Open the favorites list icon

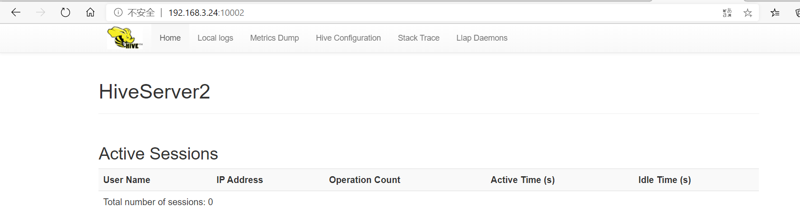pos(775,13)
